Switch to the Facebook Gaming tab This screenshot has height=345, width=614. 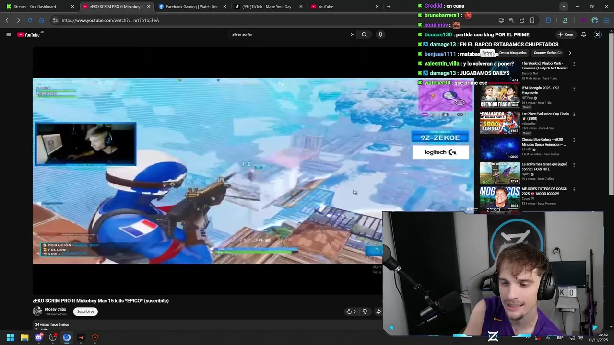[x=192, y=7]
